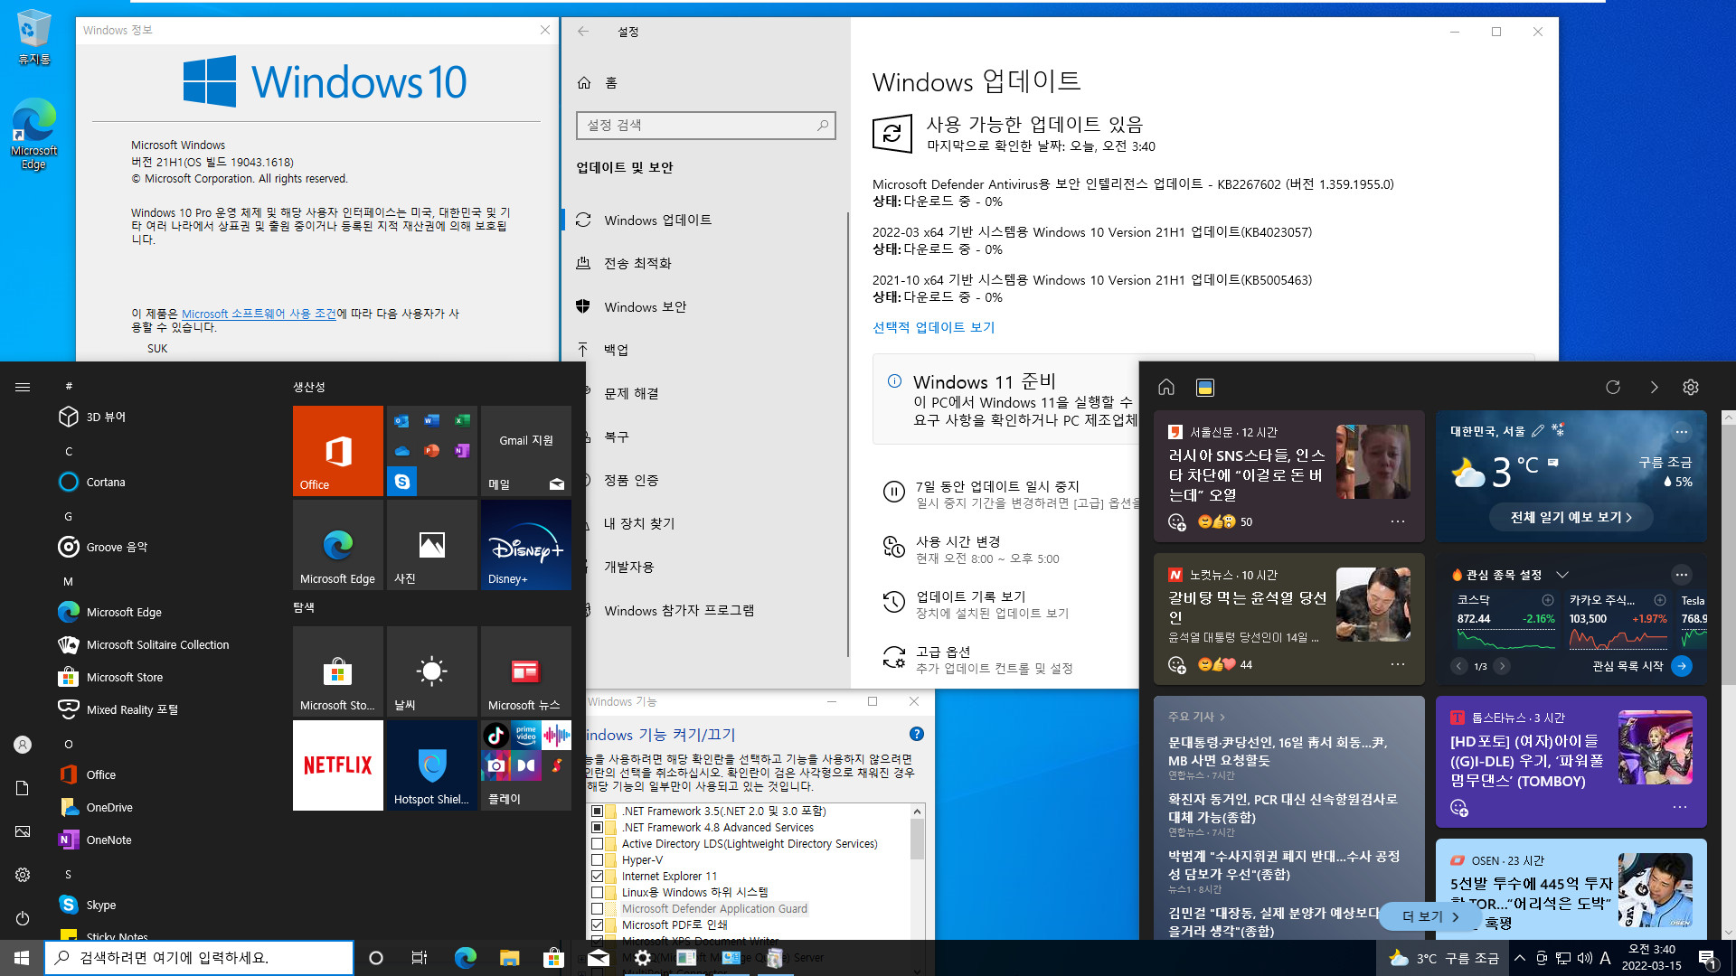The width and height of the screenshot is (1736, 976).
Task: Go to next page of stock watchlist
Action: tap(1502, 666)
